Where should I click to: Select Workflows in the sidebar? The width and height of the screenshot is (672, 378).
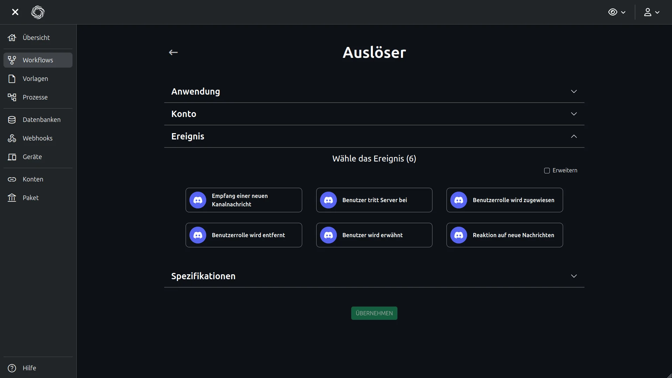coord(38,60)
